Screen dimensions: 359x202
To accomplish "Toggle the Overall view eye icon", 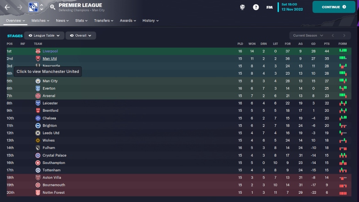I will (71, 36).
